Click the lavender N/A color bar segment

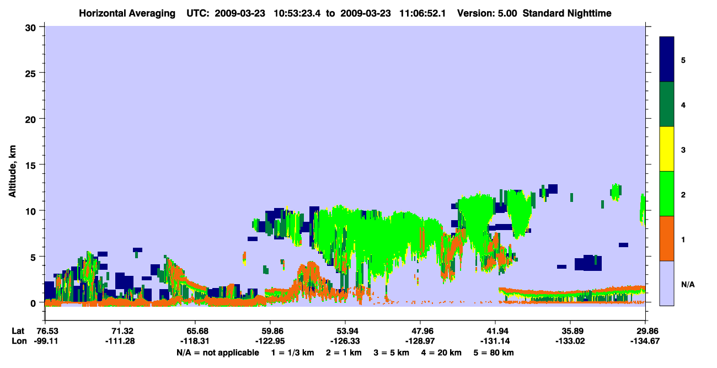point(667,283)
